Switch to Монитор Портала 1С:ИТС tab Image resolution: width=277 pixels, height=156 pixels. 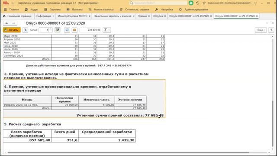(72, 16)
